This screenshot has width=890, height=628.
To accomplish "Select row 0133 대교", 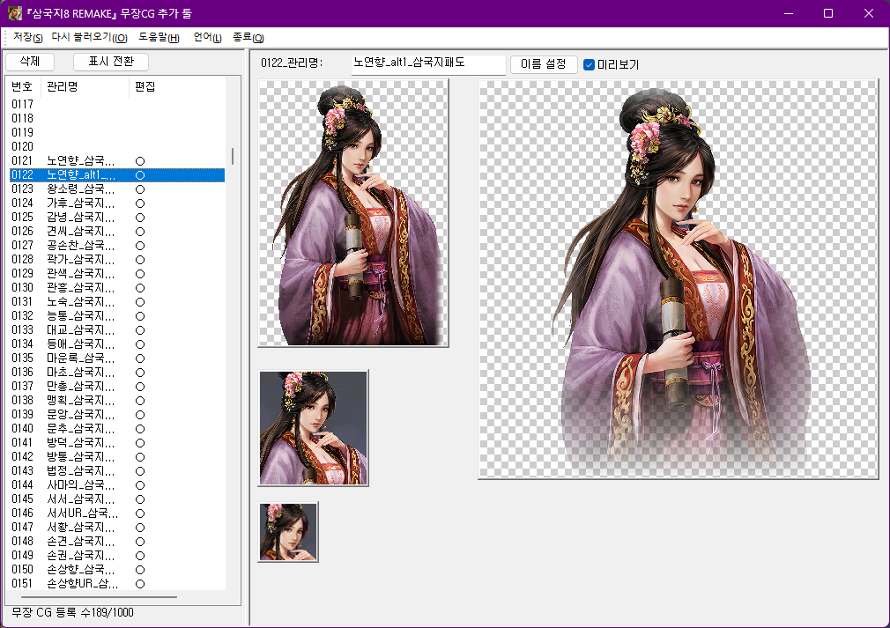I will point(117,330).
